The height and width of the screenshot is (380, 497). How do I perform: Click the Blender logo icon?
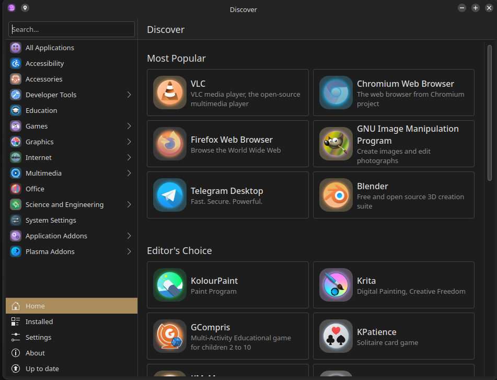pos(336,195)
